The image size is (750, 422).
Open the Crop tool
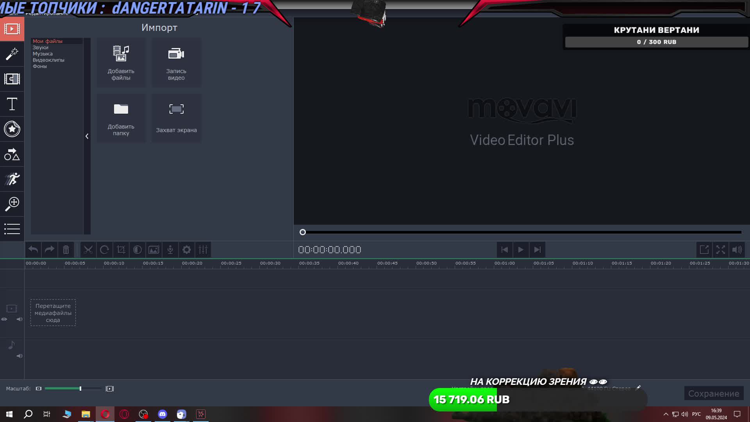pos(121,250)
